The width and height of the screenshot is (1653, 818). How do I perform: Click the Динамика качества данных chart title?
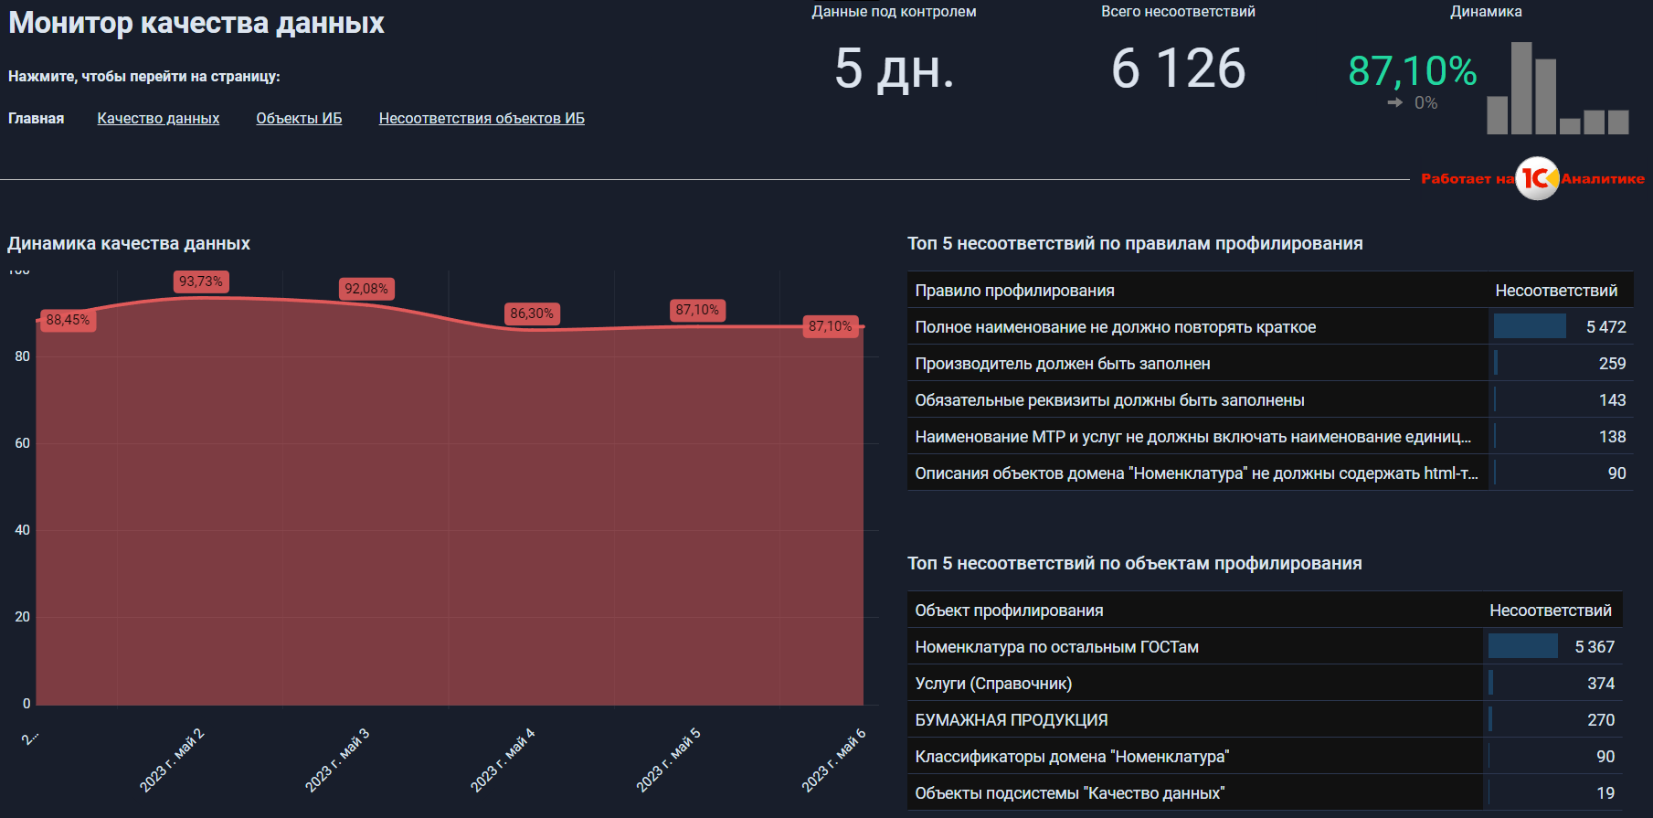(x=129, y=243)
